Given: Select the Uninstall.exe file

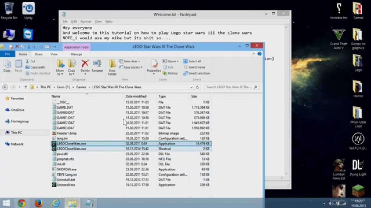Looking at the screenshot, I should [66, 185].
